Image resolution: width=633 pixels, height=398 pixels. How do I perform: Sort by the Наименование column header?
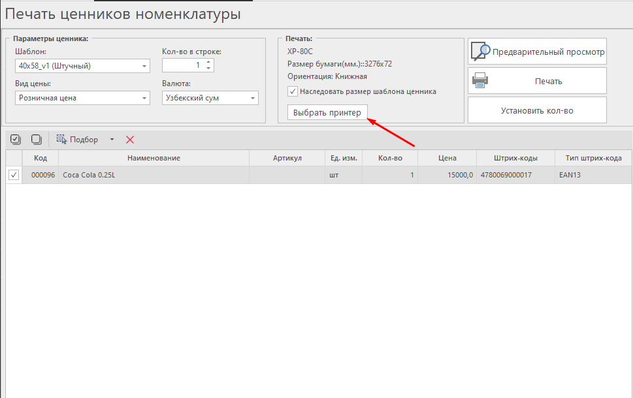point(154,158)
